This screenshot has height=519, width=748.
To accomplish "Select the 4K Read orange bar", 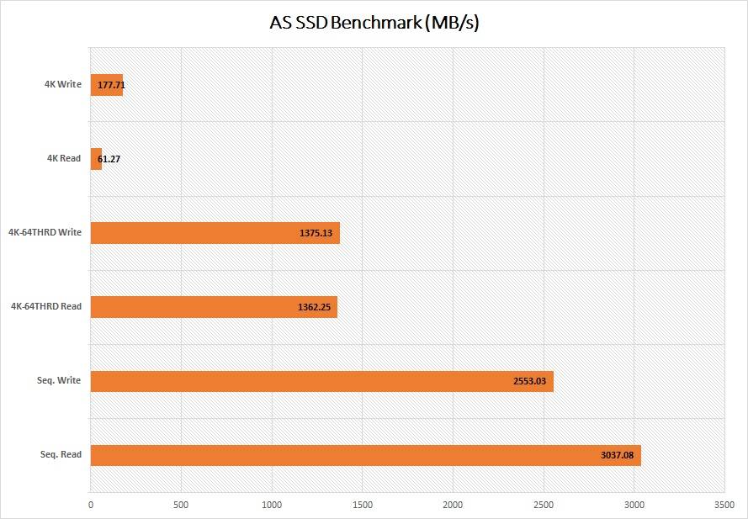I will 97,159.
